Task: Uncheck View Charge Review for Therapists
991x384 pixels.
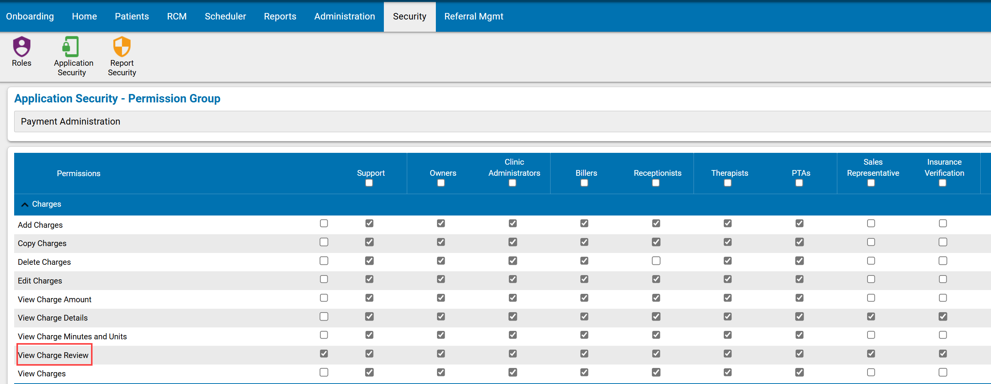Action: pos(727,354)
